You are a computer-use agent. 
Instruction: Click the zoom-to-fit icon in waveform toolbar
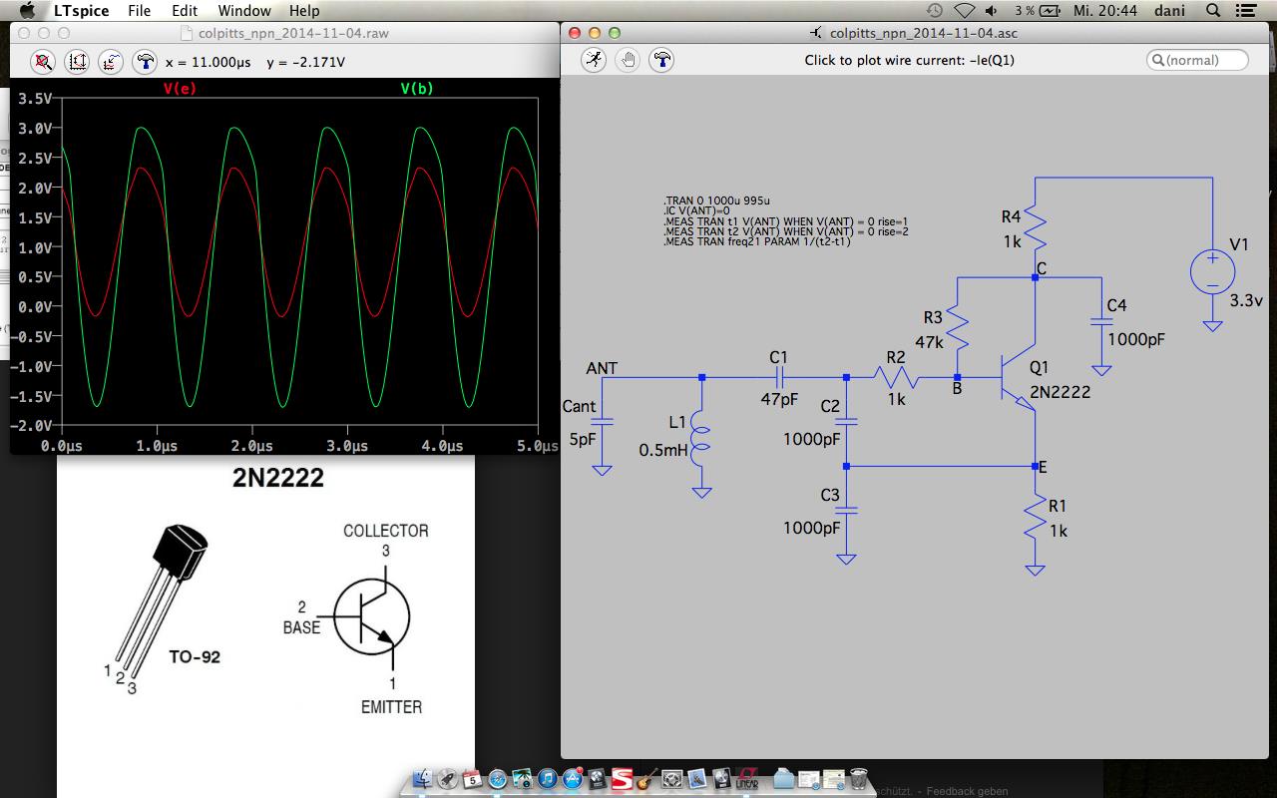pos(43,61)
